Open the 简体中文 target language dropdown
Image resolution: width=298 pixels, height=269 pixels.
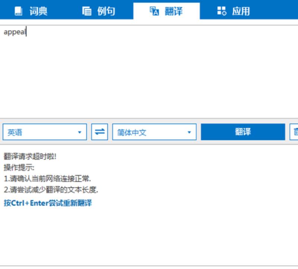(154, 132)
